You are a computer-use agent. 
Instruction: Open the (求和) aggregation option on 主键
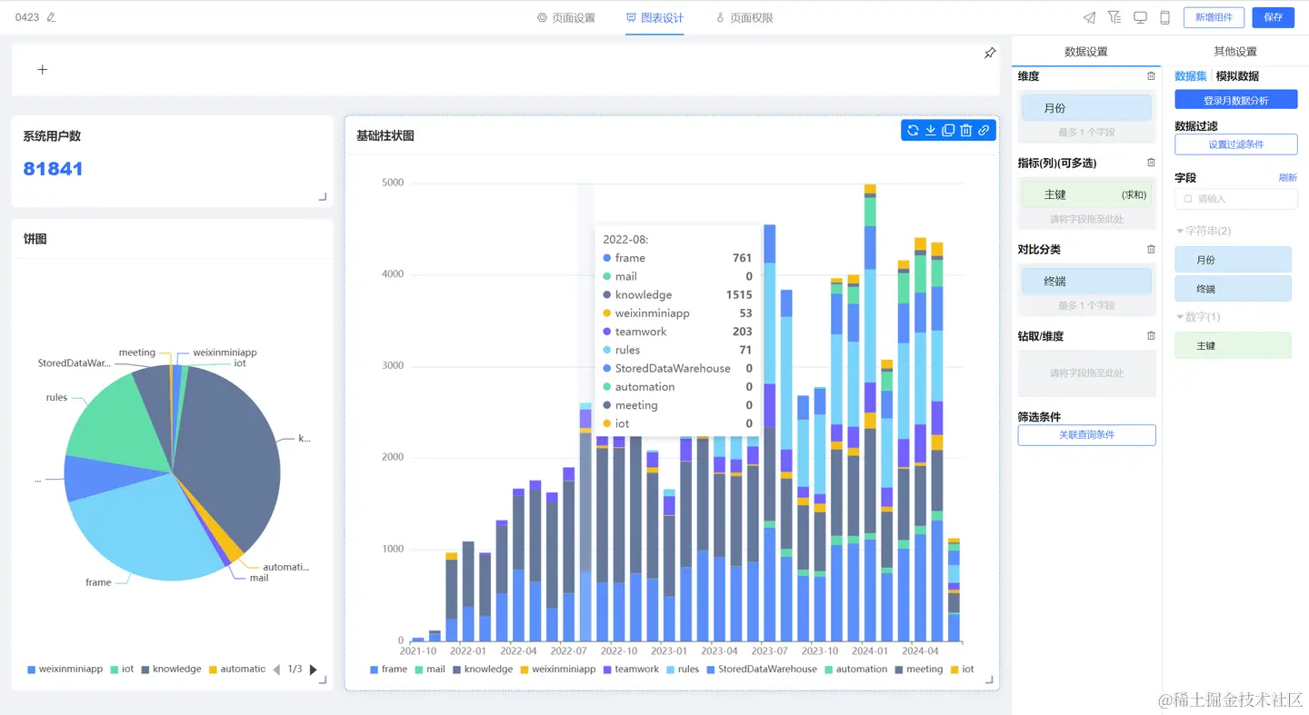[x=1134, y=194]
